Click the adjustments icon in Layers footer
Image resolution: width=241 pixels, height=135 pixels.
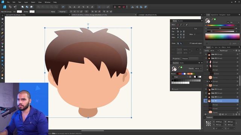[223, 114]
